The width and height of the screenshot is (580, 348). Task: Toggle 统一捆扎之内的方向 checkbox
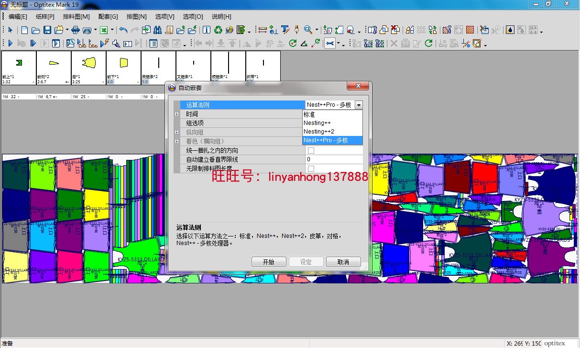(311, 151)
